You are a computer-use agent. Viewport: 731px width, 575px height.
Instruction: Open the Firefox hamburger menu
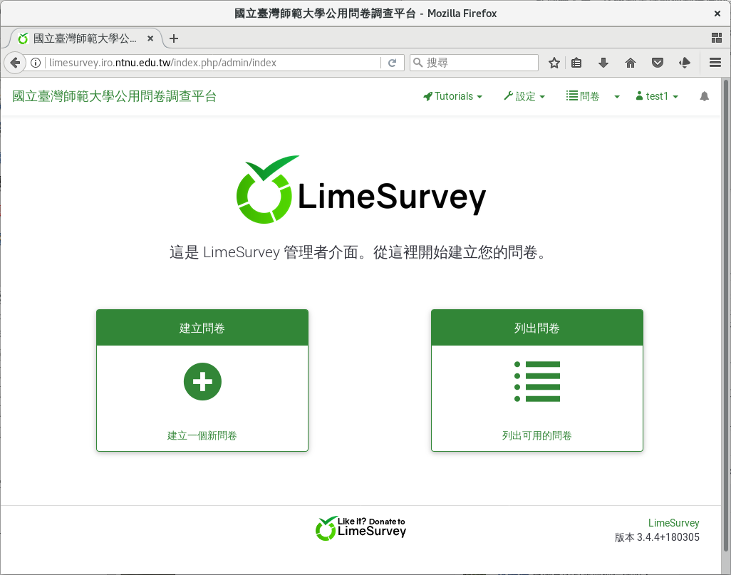click(x=715, y=63)
